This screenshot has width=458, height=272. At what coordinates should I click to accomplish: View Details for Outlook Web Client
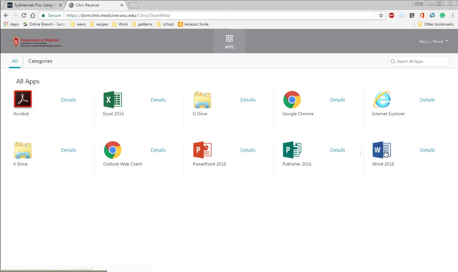(158, 150)
